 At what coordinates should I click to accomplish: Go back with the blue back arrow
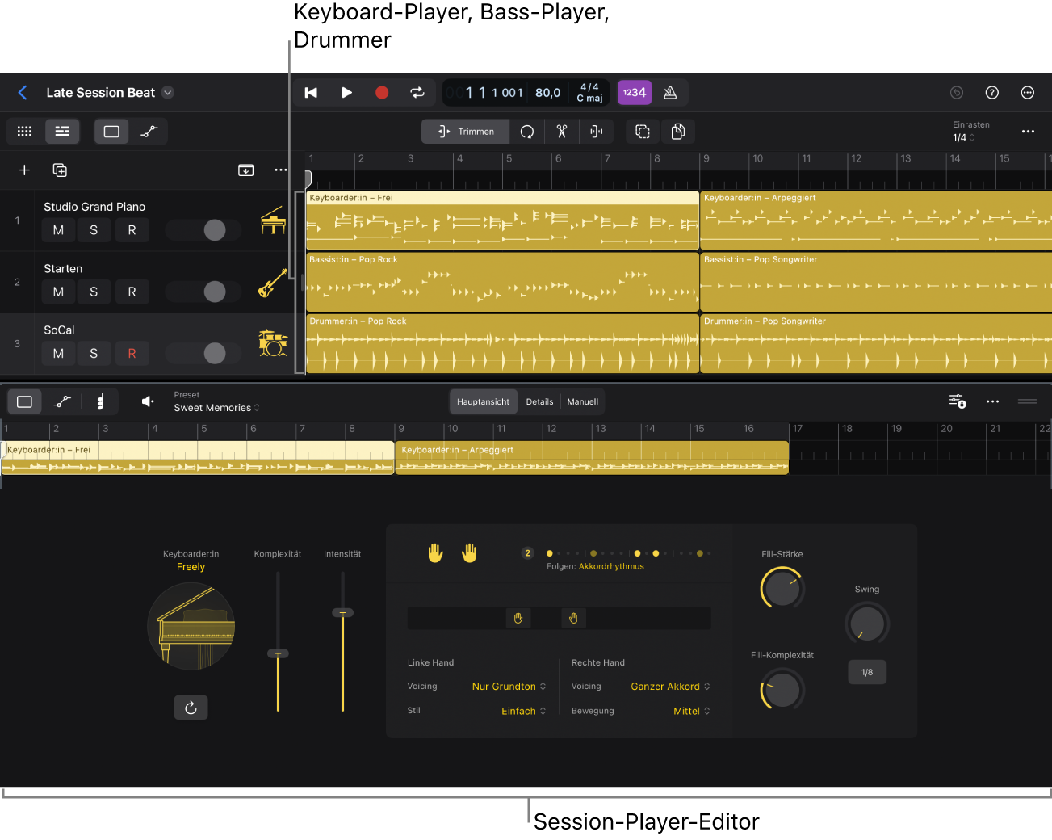[x=23, y=93]
